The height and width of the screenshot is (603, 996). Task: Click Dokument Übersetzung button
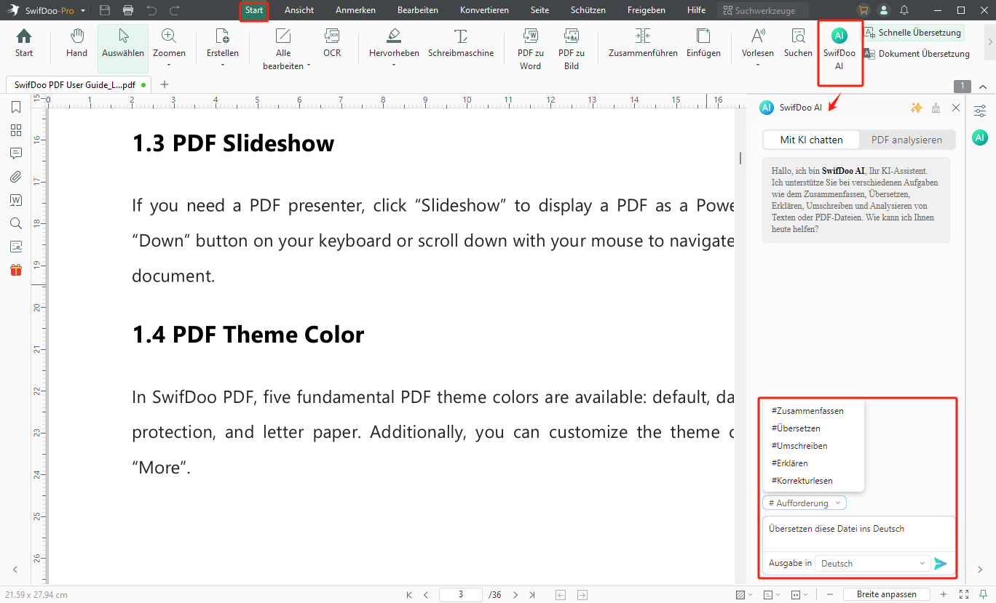coord(917,53)
